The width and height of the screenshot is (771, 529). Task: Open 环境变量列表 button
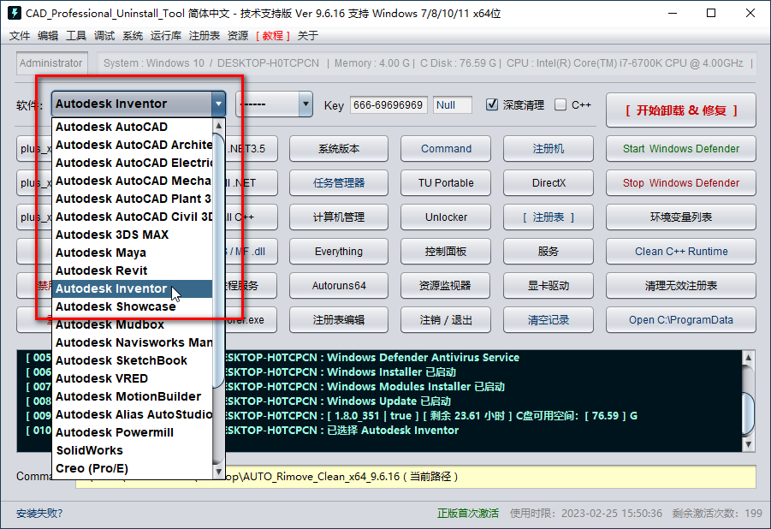pos(681,217)
